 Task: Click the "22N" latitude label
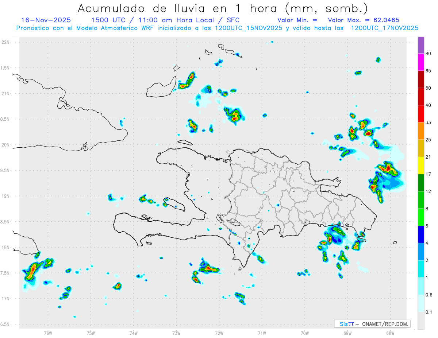coord(6,42)
